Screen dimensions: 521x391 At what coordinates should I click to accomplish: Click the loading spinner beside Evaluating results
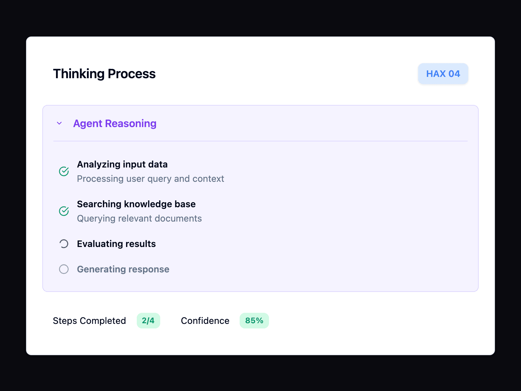64,243
